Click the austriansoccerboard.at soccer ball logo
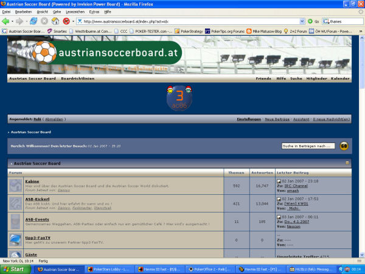The image size is (365, 274). (44, 52)
